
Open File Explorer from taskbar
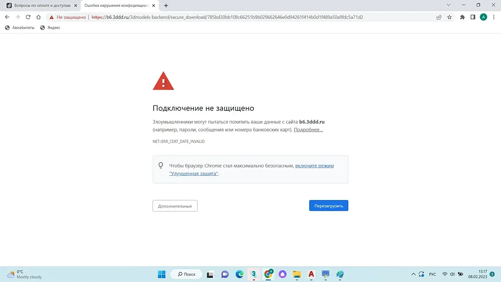[297, 274]
